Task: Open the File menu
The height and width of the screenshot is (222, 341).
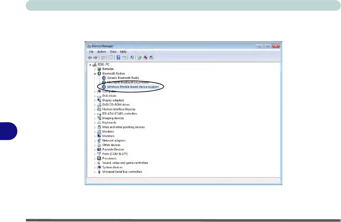Action: tap(91, 52)
